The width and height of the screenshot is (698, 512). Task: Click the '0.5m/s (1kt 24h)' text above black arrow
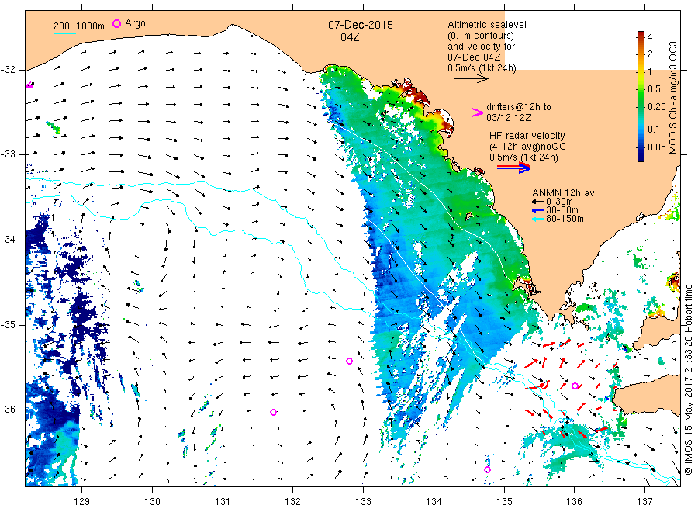[x=482, y=68]
